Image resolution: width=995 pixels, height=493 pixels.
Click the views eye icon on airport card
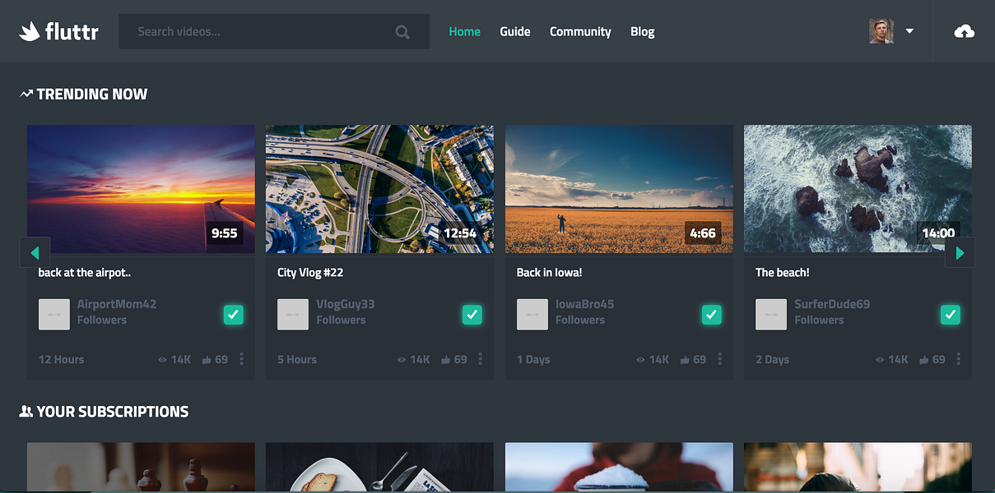pos(162,360)
